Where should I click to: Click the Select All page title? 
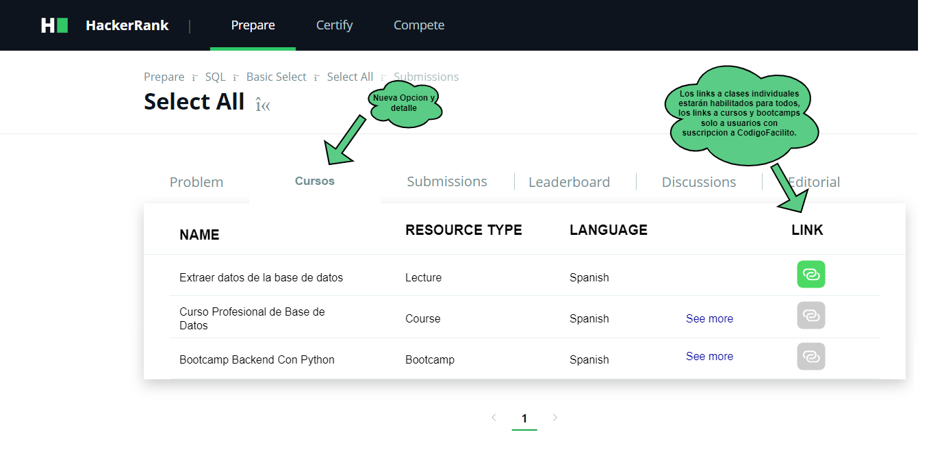tap(194, 101)
